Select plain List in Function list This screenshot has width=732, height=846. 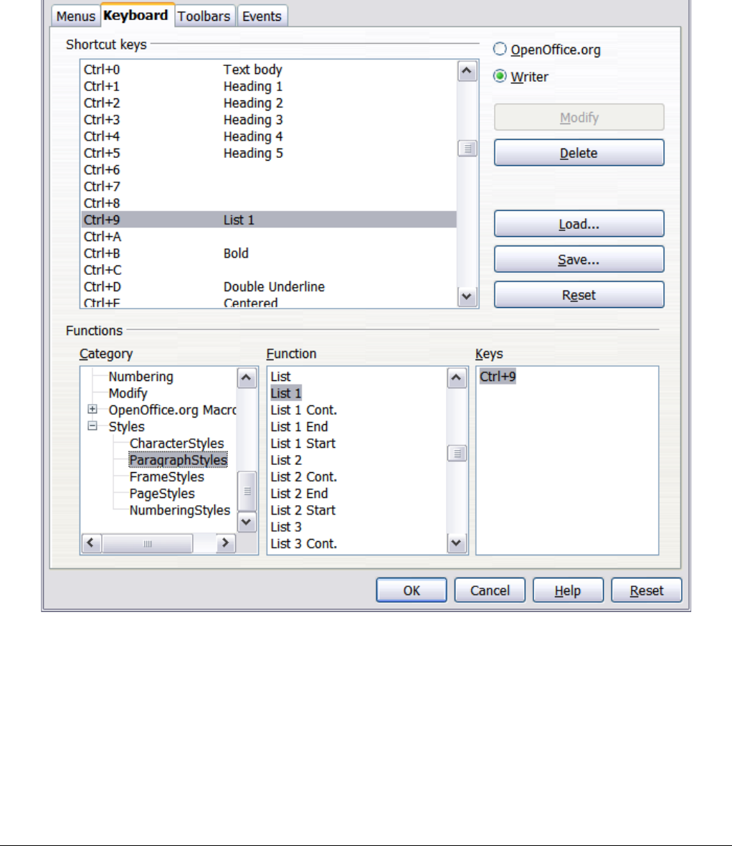coord(280,377)
